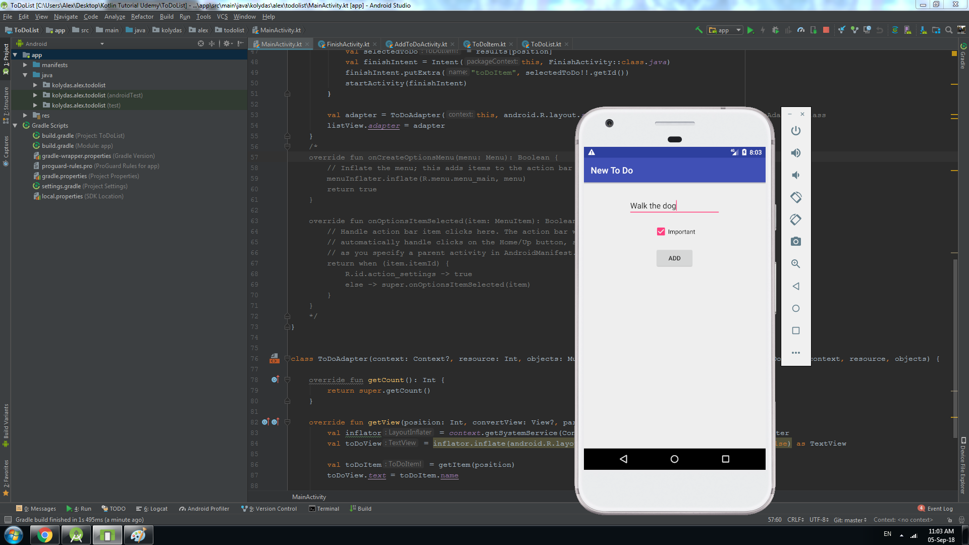
Task: Switch to the FinishActivity.kt tab
Action: tap(348, 44)
